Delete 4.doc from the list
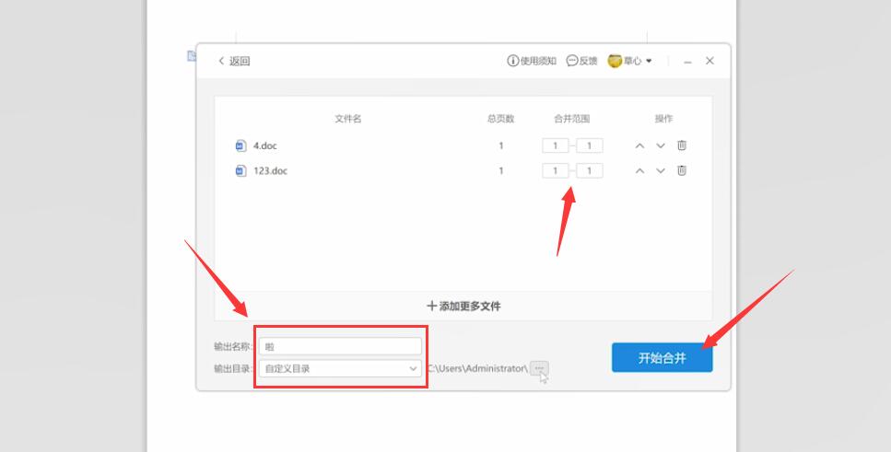The height and width of the screenshot is (452, 891). [x=682, y=145]
